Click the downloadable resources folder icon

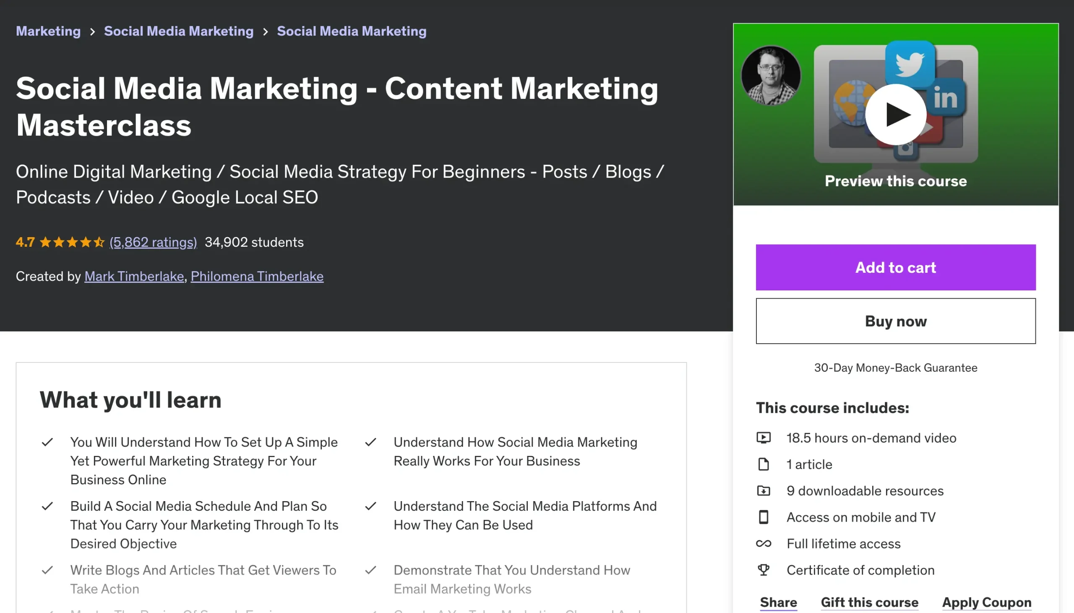point(764,491)
